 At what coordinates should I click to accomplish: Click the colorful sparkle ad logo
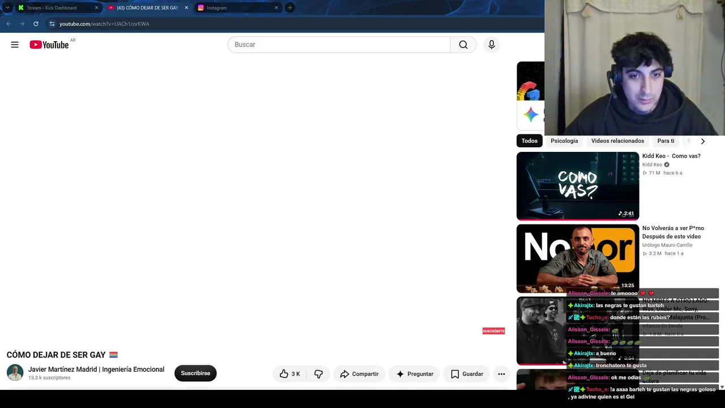click(531, 114)
